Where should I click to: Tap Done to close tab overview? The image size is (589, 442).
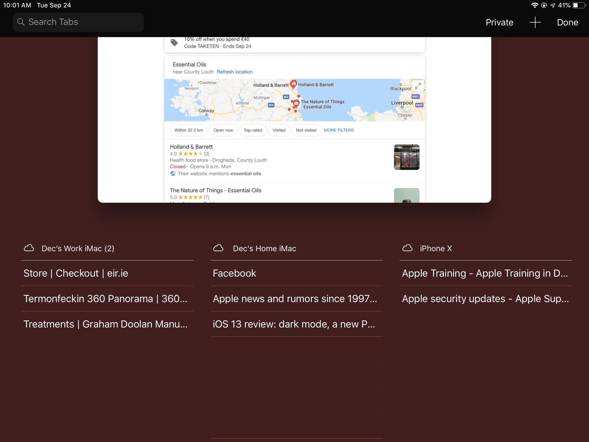[568, 22]
